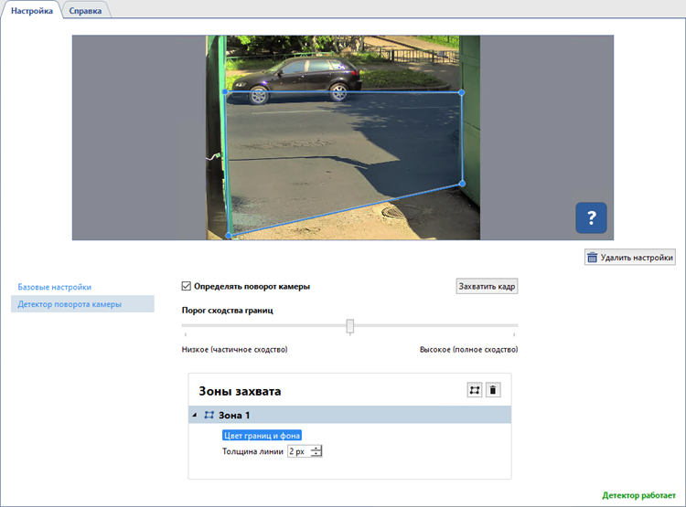Decrease line thickness with the down arrow
Viewport: 686px width, 507px height.
tap(316, 454)
